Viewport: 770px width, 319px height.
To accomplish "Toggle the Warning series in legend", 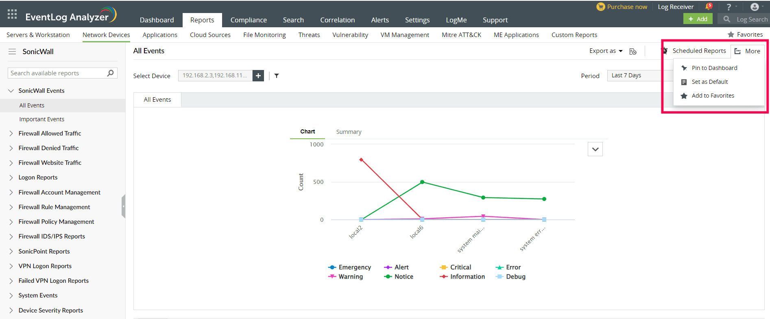I will click(346, 277).
